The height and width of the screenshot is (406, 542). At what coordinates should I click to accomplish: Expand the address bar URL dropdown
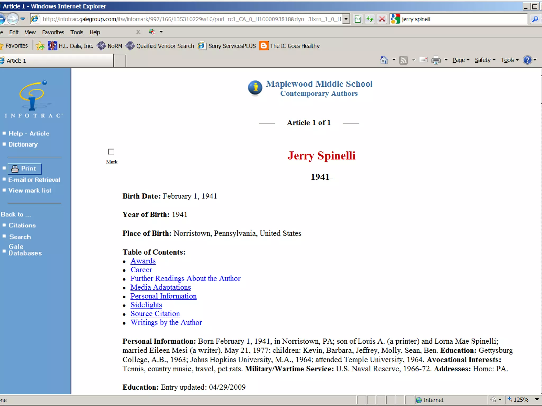click(346, 19)
